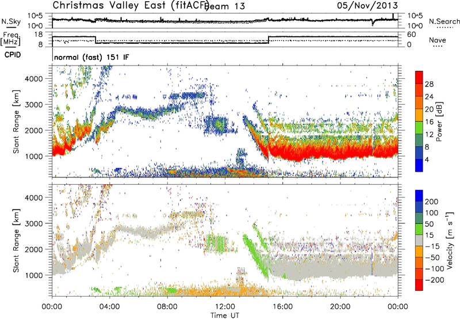Click the 08:00 time tick label

coord(167,307)
